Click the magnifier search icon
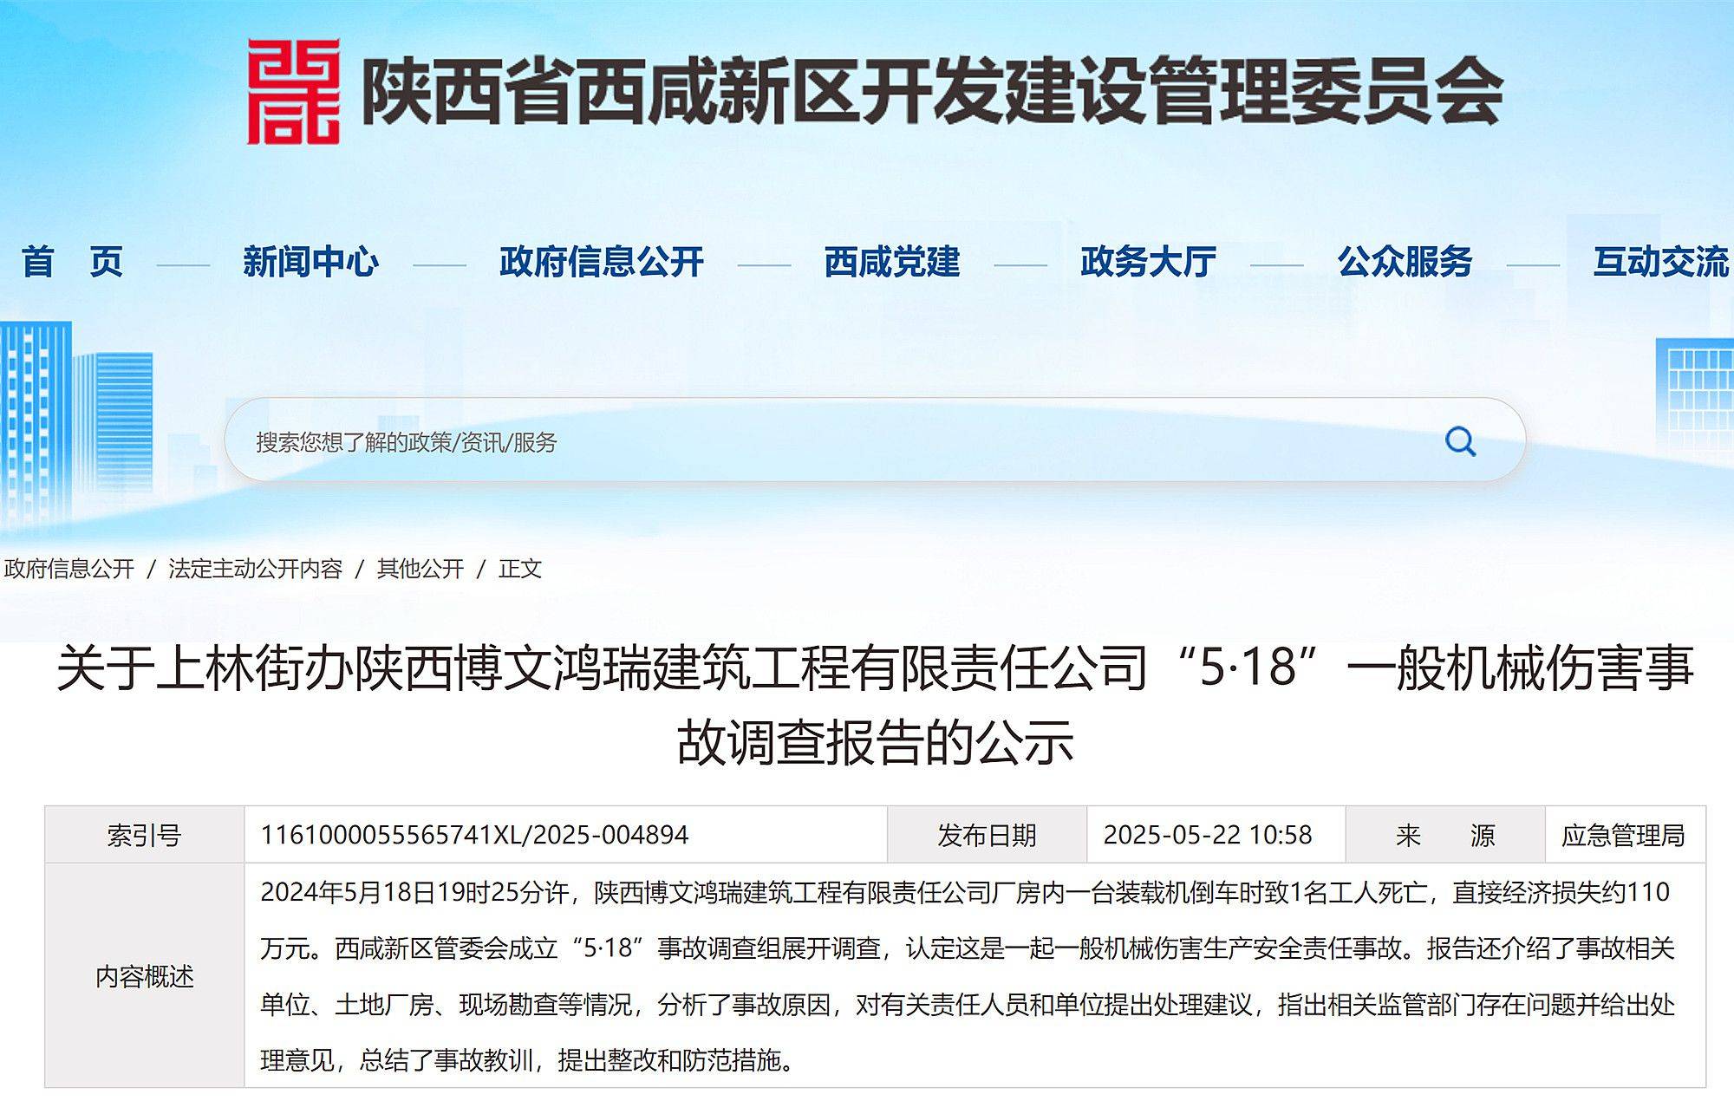This screenshot has height=1101, width=1734. [x=1460, y=441]
